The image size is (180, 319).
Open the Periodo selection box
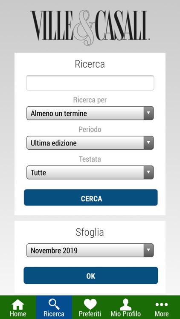point(90,143)
